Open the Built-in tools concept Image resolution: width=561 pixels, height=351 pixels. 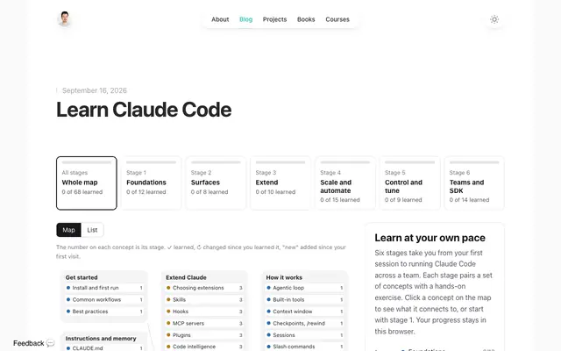[x=305, y=300]
